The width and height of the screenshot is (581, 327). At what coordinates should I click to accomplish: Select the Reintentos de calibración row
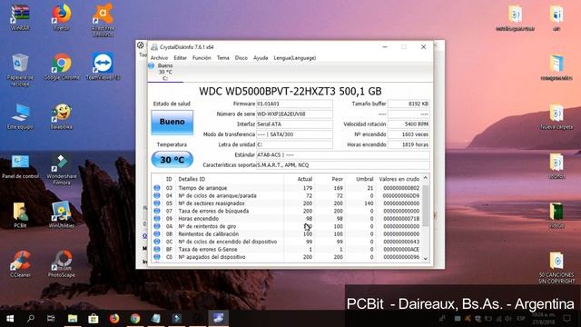[x=287, y=234]
